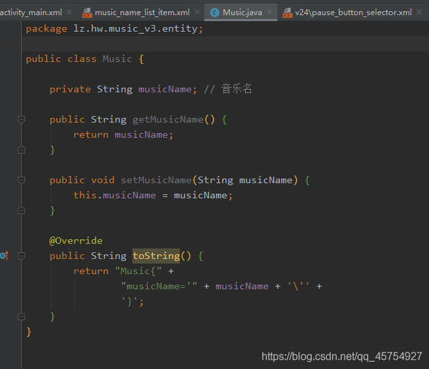Close the v24\pause_button_selector.xml tab

(419, 12)
